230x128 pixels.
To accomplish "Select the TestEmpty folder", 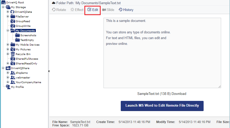I will point(27,40).
